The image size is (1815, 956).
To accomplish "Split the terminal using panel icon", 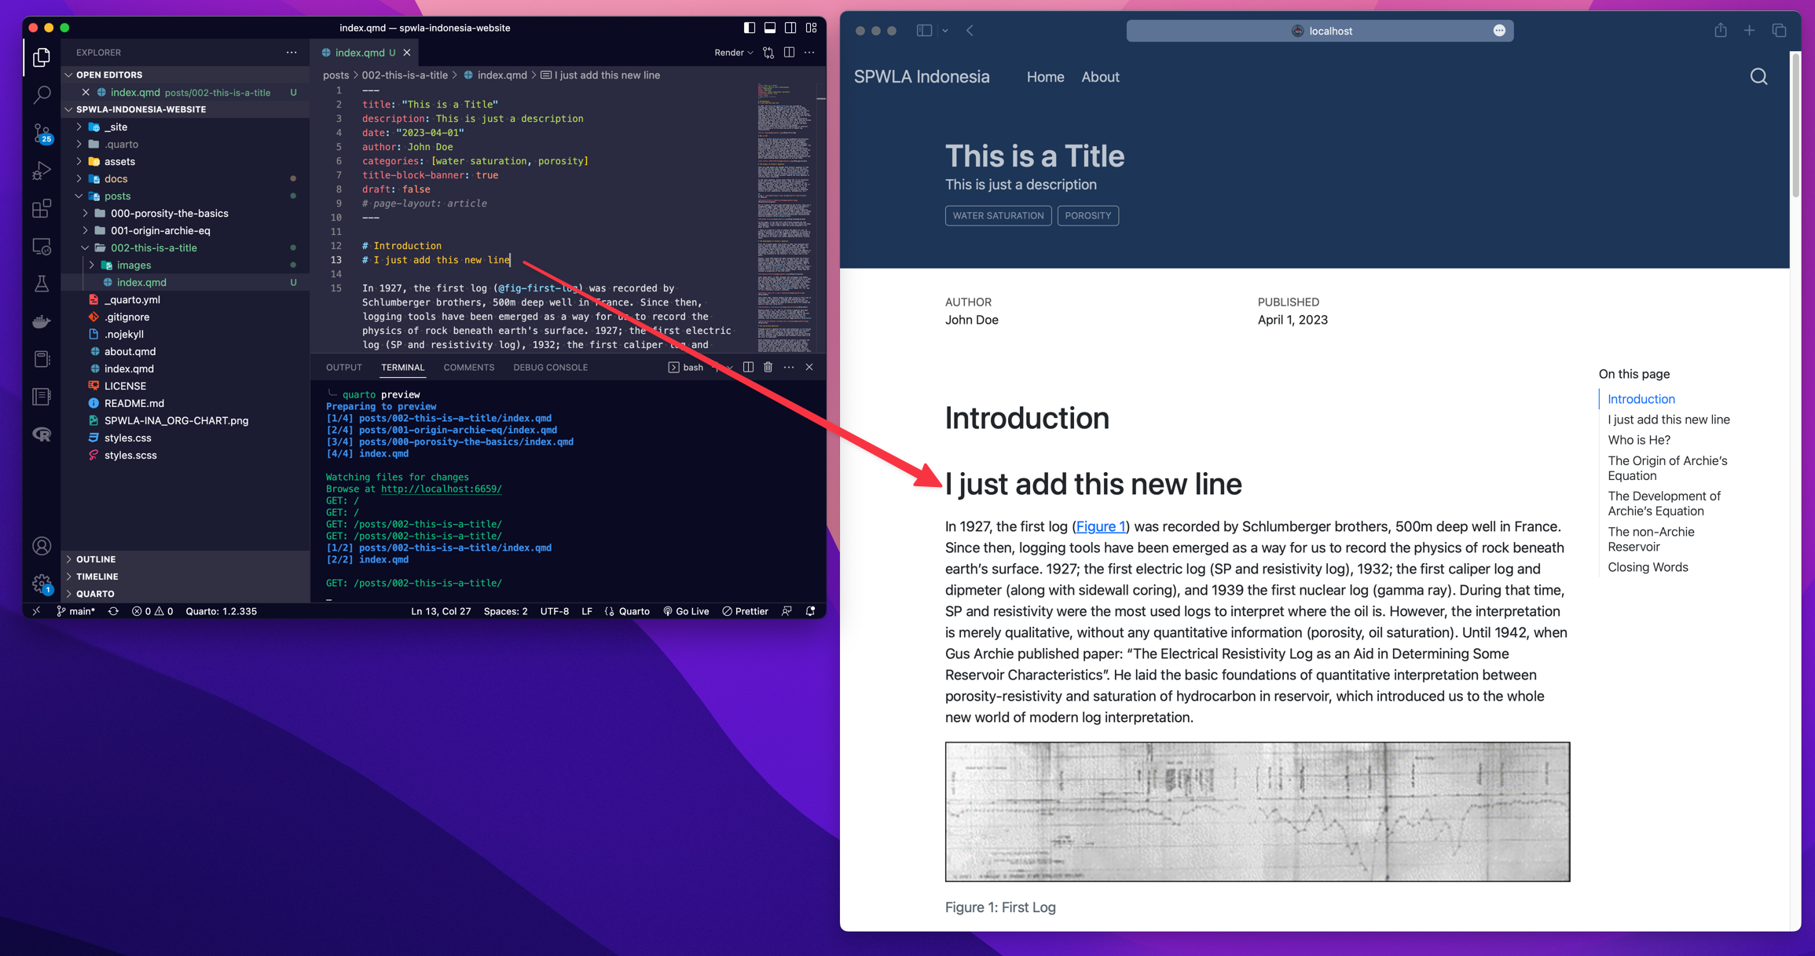I will [x=748, y=367].
